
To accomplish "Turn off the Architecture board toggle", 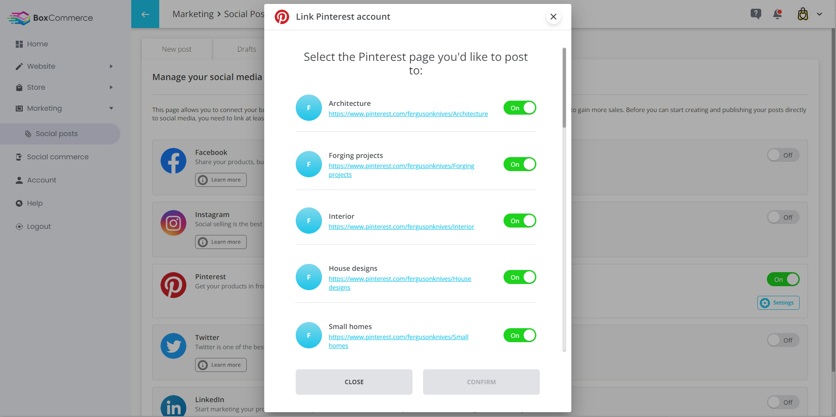I will coord(520,108).
